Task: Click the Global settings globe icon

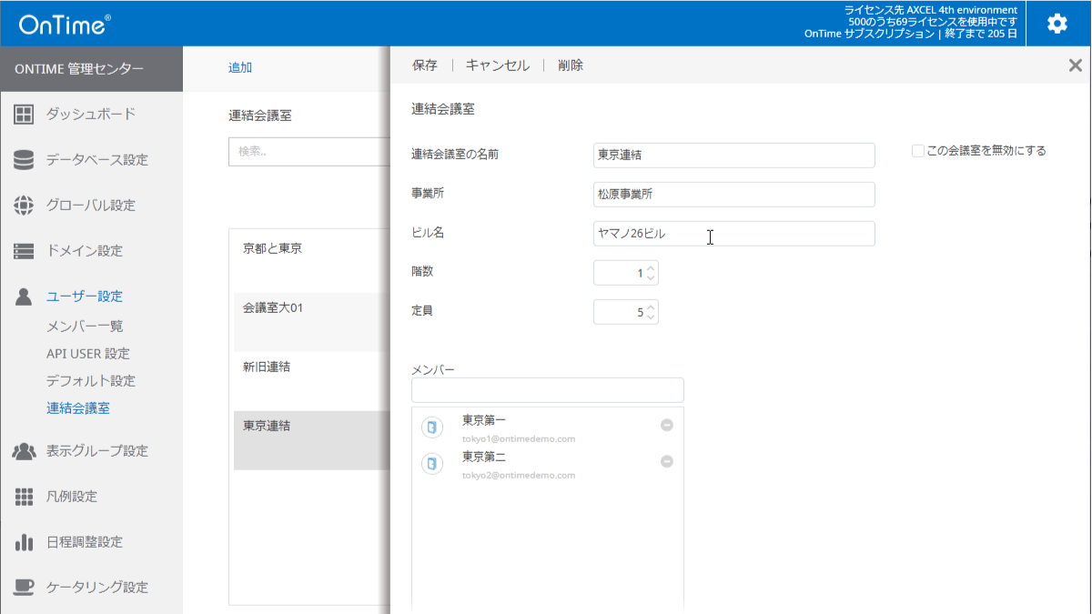Action: click(24, 206)
